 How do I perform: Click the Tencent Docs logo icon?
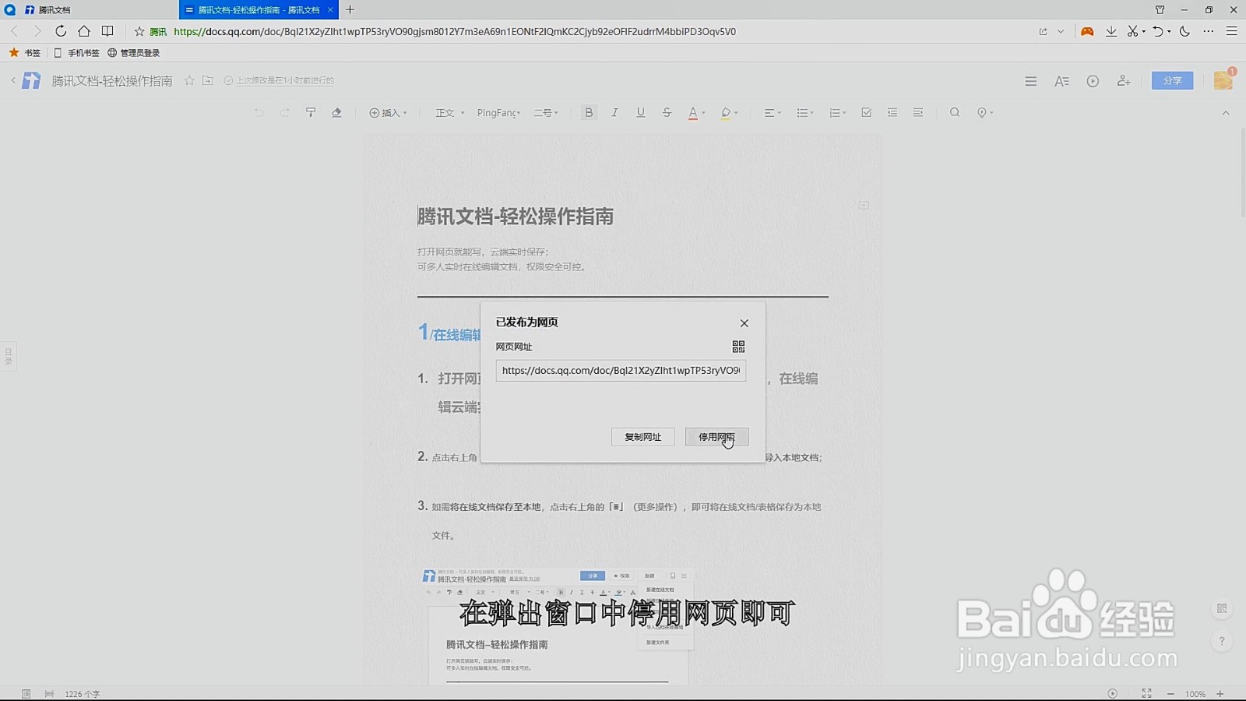pos(31,80)
